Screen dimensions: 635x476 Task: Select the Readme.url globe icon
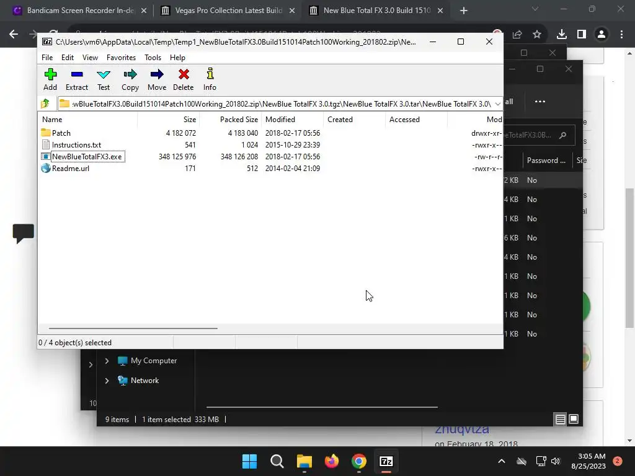click(x=46, y=169)
